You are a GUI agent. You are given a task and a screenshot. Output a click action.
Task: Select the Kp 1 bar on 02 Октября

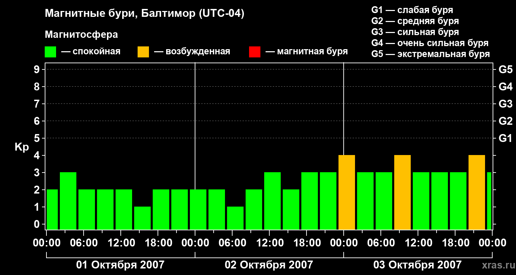click(235, 218)
